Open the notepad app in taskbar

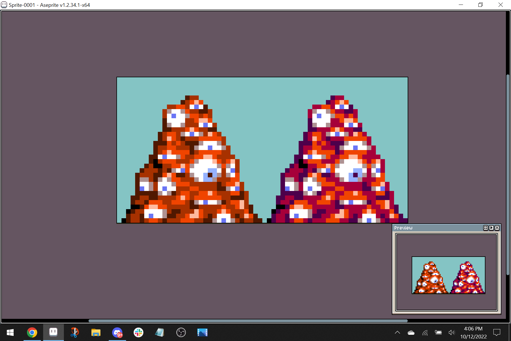160,332
